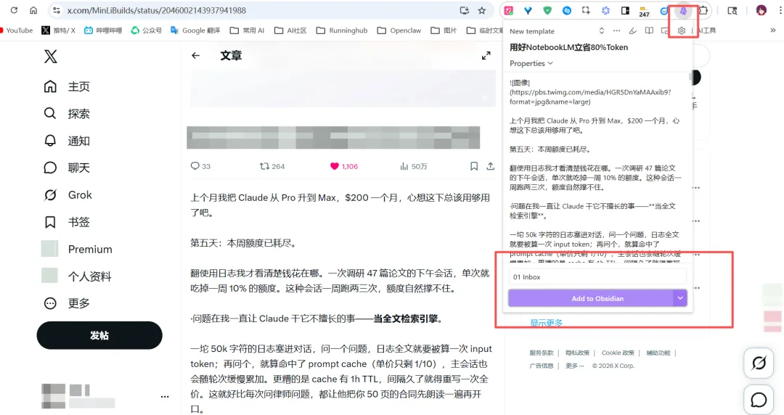Click the screenshot capture extension icon
Image resolution: width=784 pixels, height=415 pixels.
click(586, 10)
